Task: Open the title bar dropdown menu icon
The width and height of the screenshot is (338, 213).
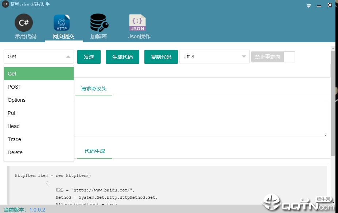Action: pyautogui.click(x=308, y=5)
